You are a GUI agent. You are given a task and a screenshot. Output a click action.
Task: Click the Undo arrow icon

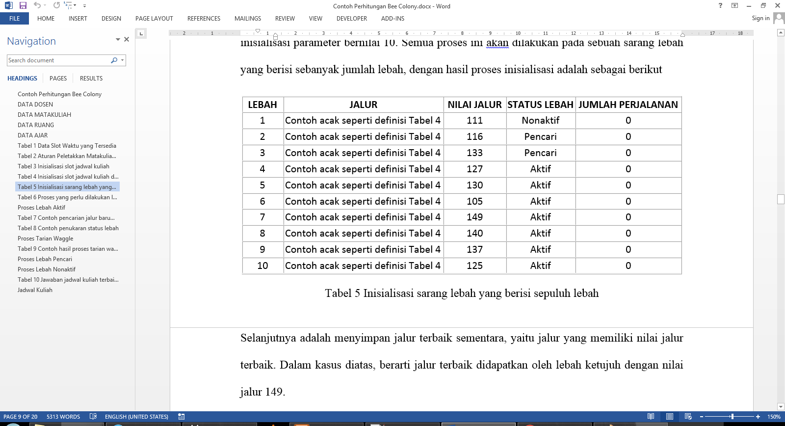[37, 5]
